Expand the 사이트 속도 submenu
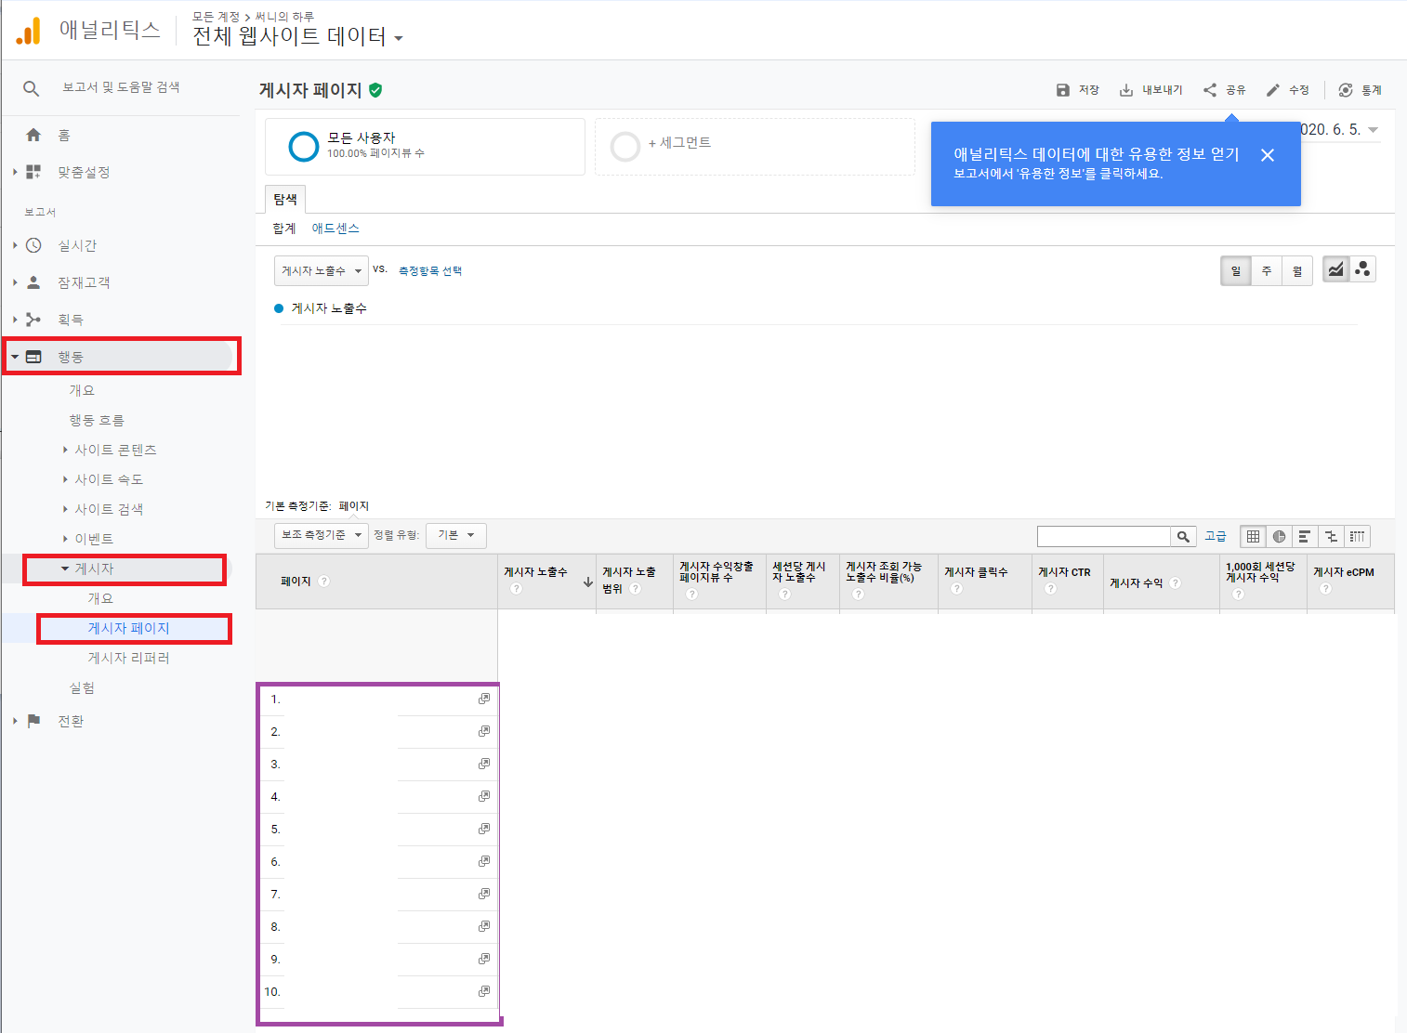Image resolution: width=1407 pixels, height=1033 pixels. (x=109, y=479)
